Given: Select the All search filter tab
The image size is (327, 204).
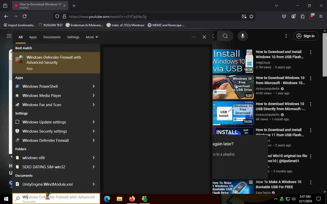Looking at the screenshot, I should click(20, 37).
